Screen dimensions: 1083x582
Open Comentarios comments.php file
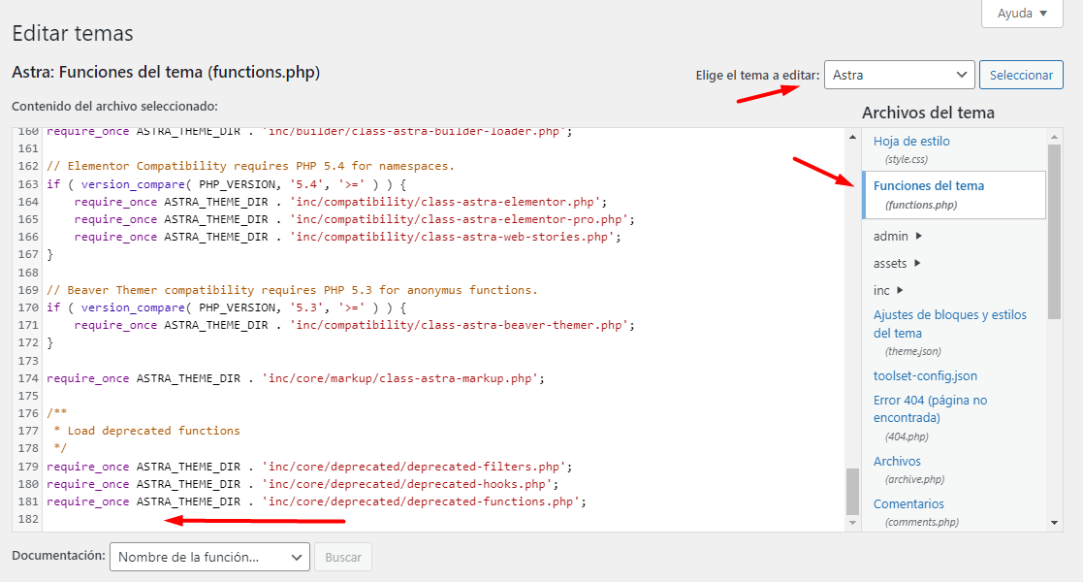point(908,503)
